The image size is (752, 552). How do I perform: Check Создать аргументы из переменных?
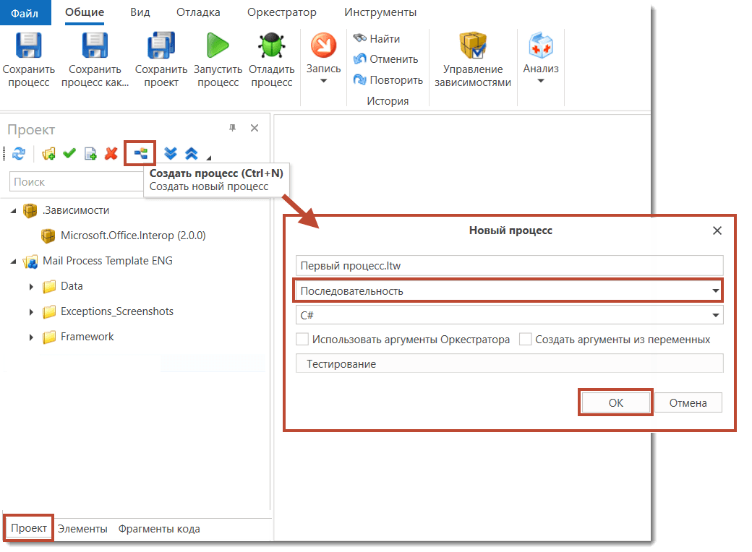coord(526,340)
